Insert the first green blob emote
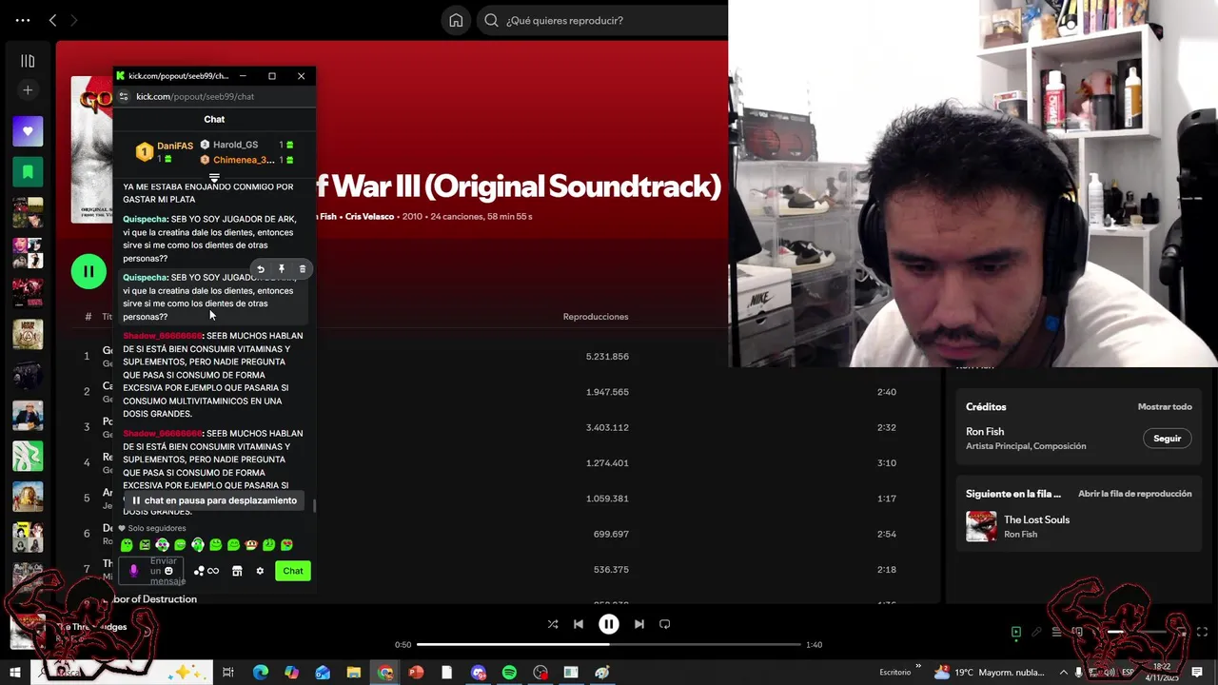 127,545
